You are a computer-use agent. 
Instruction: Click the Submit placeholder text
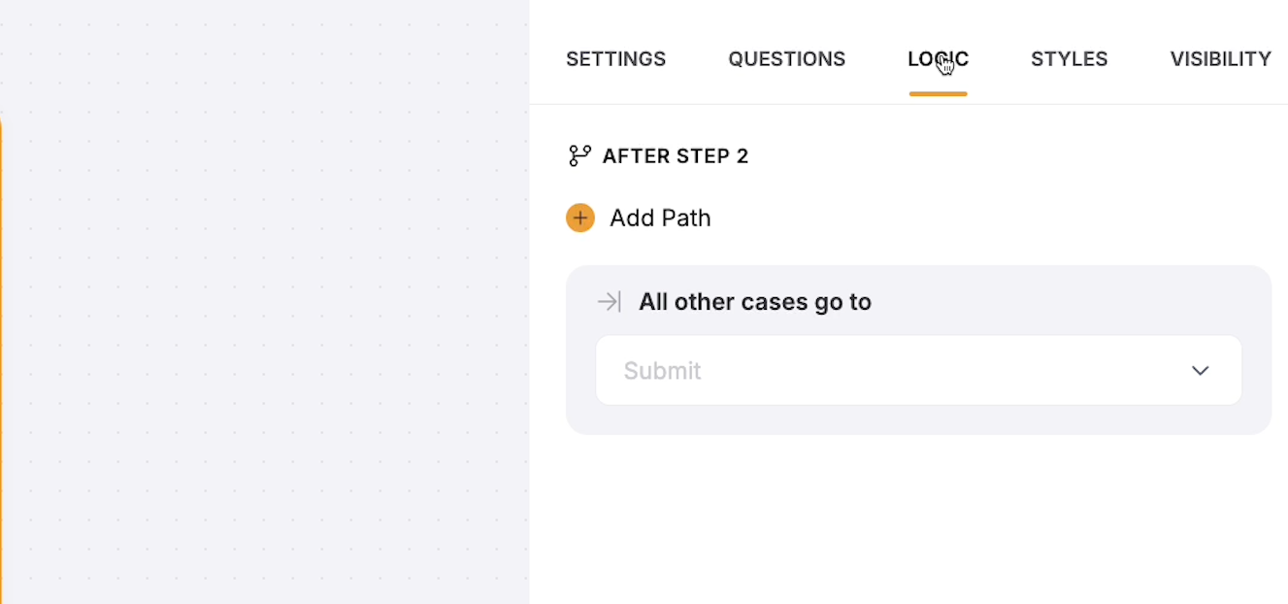click(x=662, y=371)
